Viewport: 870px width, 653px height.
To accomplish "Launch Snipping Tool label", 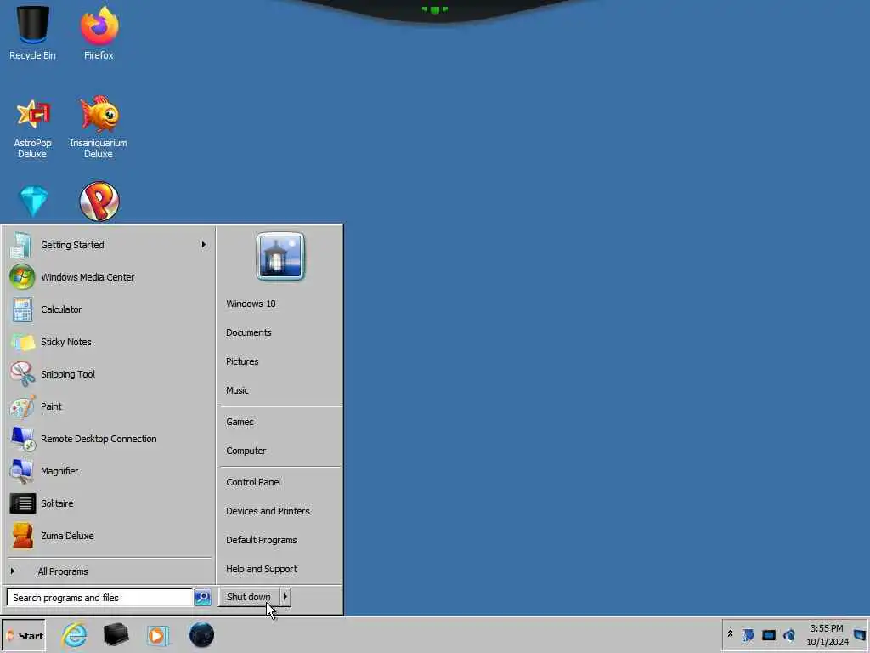I will [x=68, y=374].
